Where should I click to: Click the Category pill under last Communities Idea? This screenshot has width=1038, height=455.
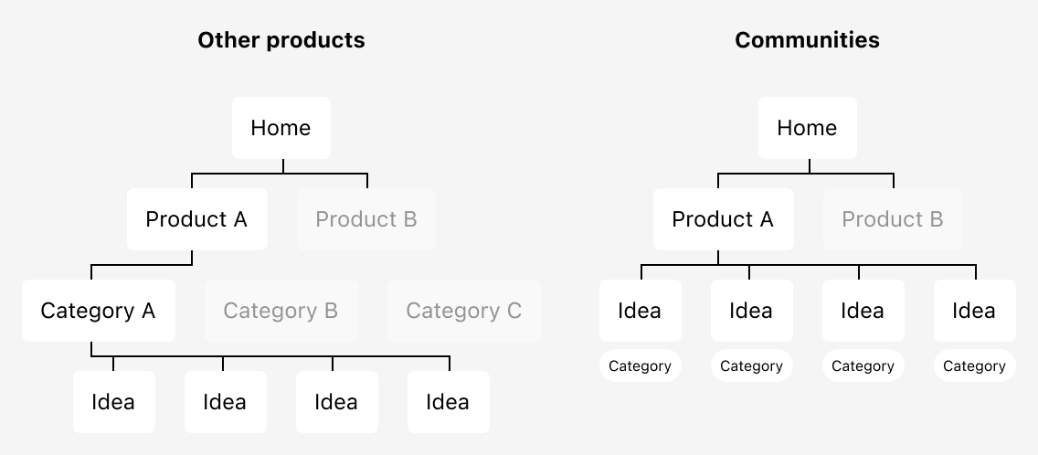tap(974, 365)
